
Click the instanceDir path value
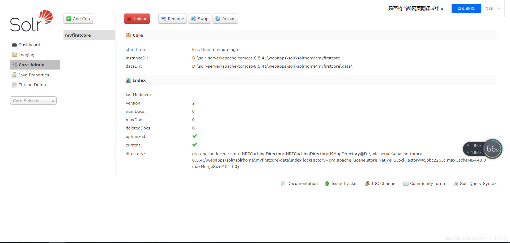click(266, 58)
